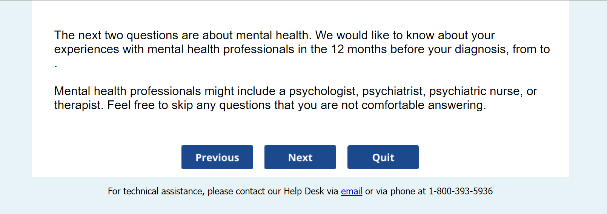Screen dimensions: 607x214
Task: Click the word "therapist"
Action: pyautogui.click(x=78, y=105)
